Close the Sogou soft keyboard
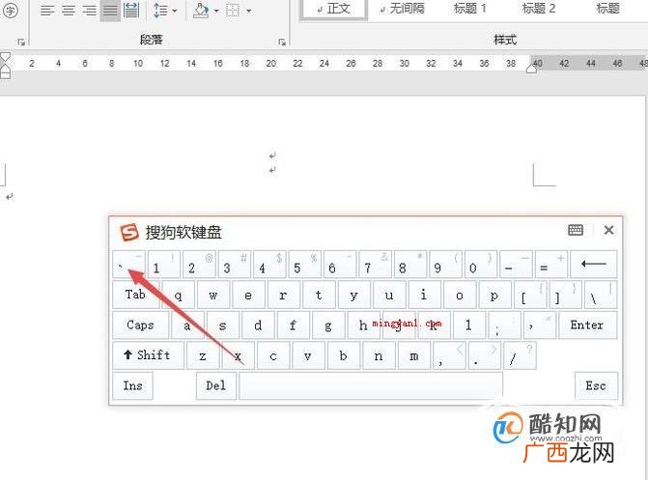Screen dimensions: 648x480 pyautogui.click(x=608, y=230)
